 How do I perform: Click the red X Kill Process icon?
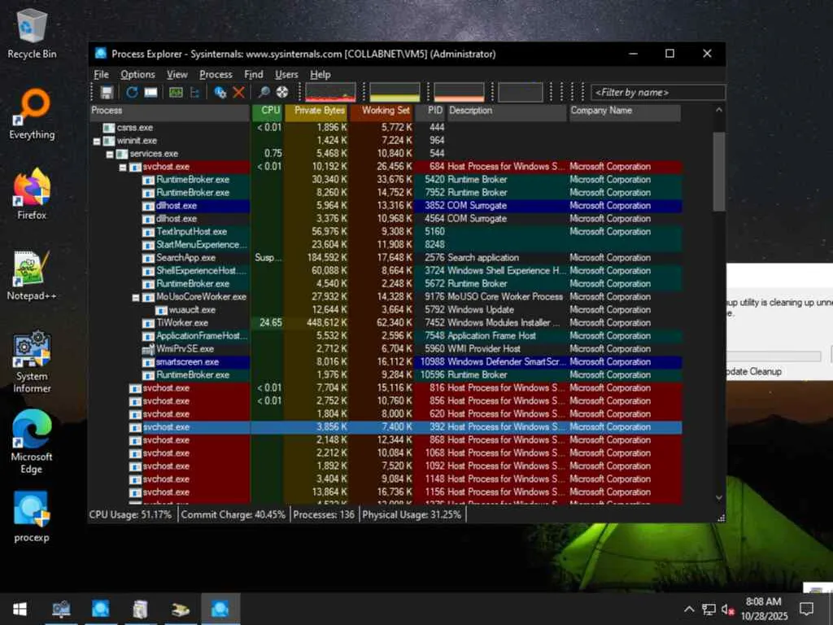click(x=239, y=93)
